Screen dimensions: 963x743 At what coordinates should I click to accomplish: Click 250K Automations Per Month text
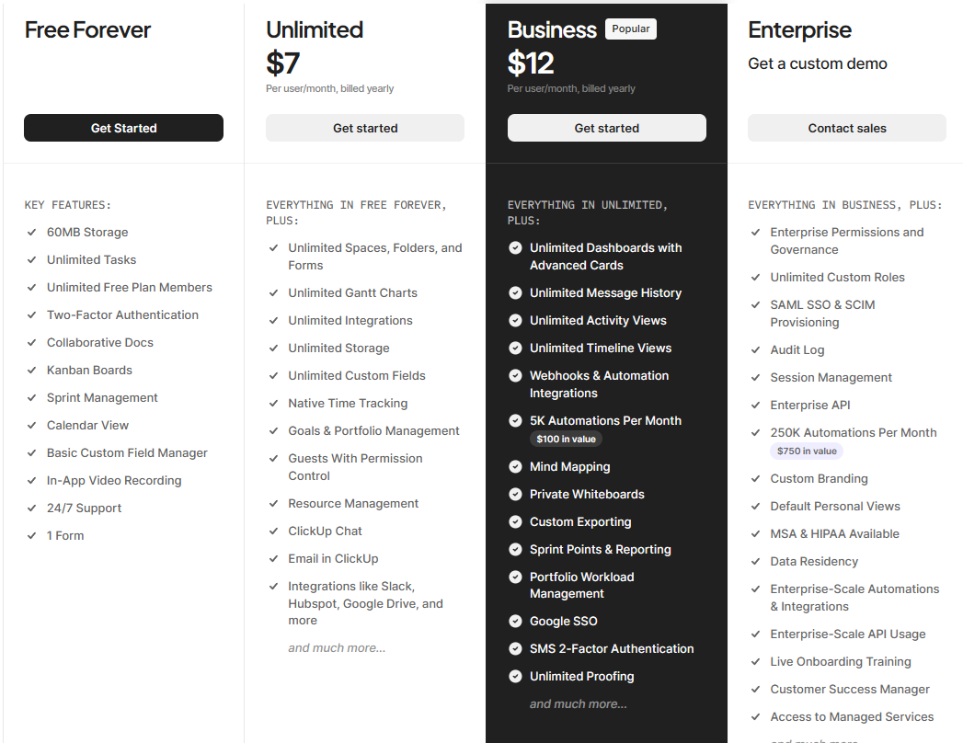(x=853, y=433)
